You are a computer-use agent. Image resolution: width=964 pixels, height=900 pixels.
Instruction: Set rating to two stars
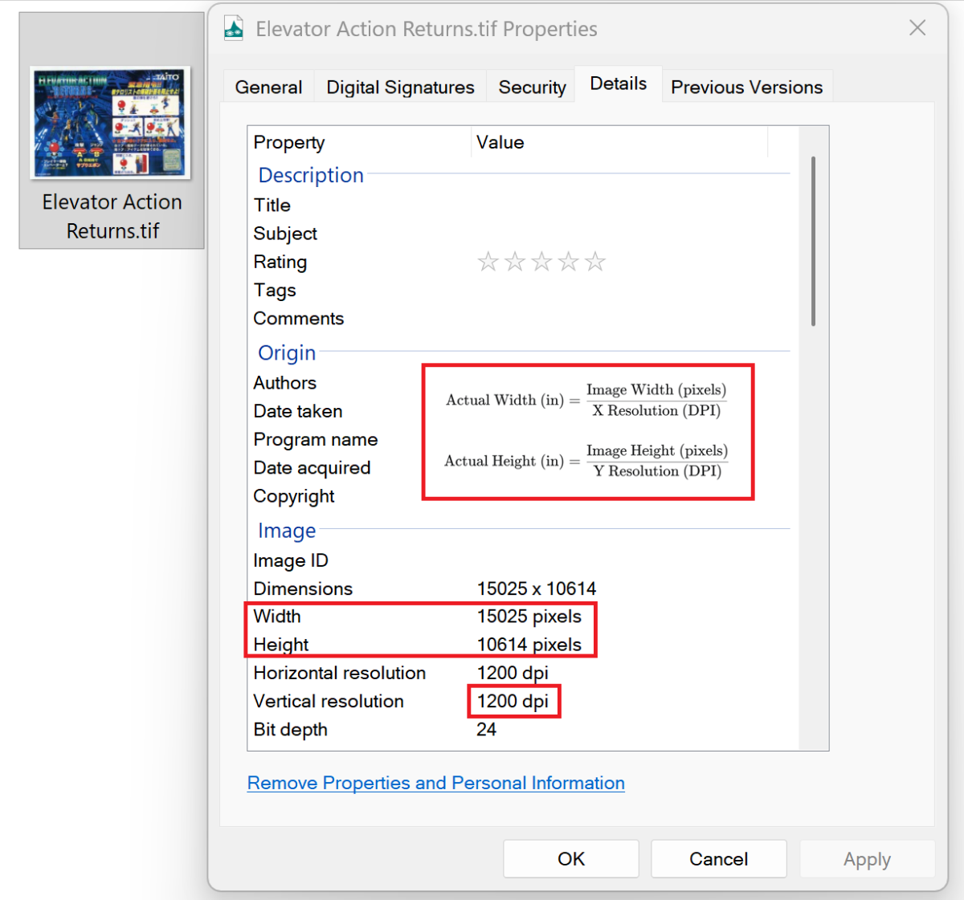point(515,262)
